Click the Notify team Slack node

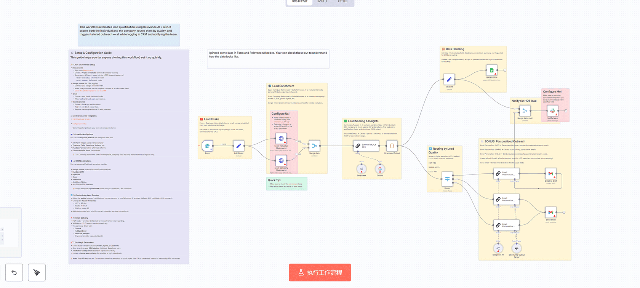[552, 111]
